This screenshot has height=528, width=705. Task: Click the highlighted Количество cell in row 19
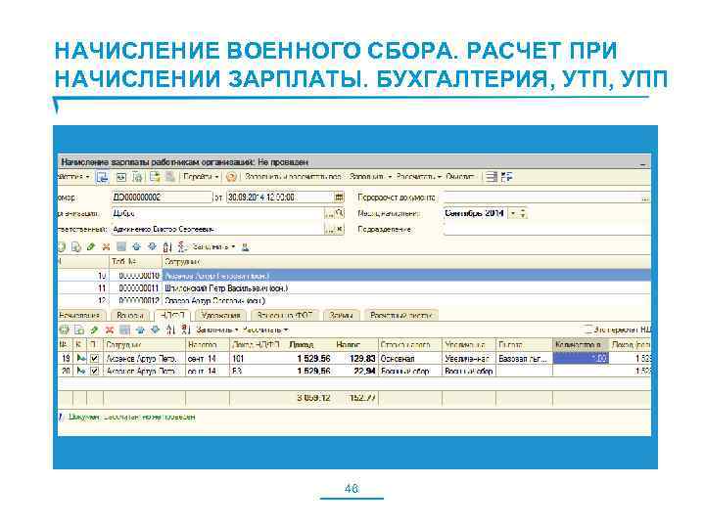click(x=581, y=358)
